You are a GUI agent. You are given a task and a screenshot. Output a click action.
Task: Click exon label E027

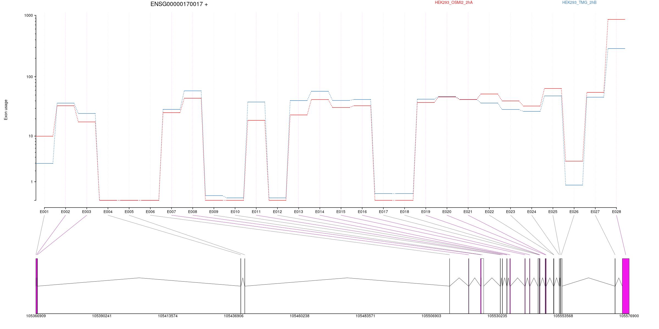[x=595, y=212]
